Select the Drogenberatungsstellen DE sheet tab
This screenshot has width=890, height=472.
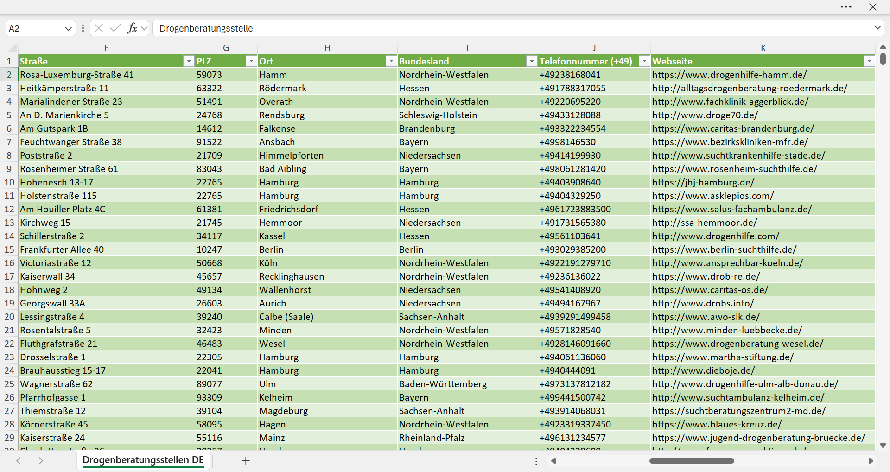[143, 460]
